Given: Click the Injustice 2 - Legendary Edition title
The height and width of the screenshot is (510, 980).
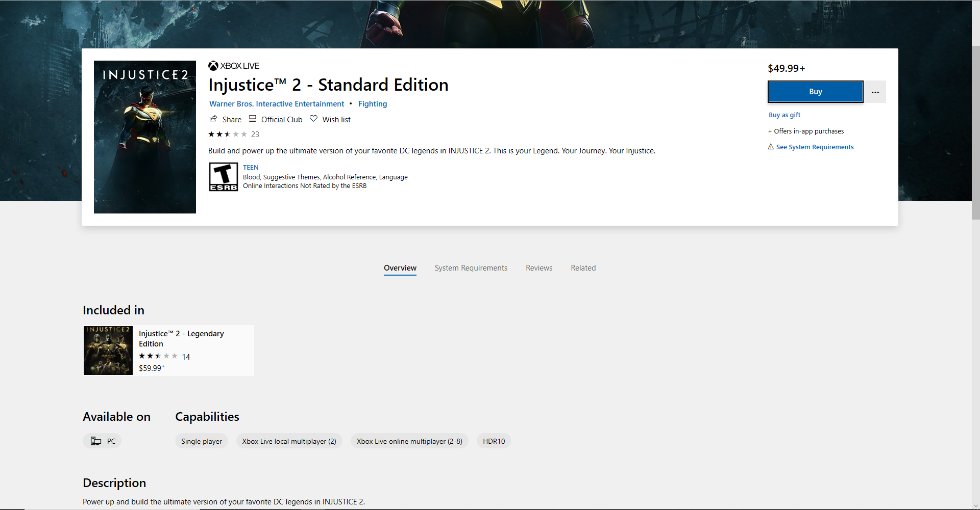Looking at the screenshot, I should (181, 339).
